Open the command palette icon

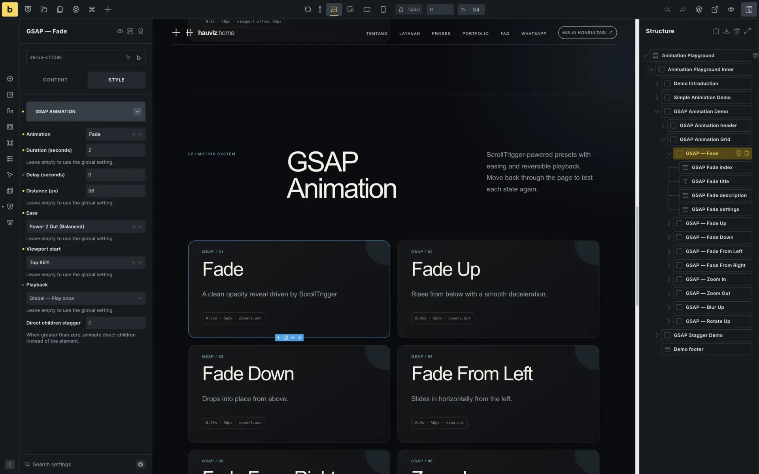point(92,9)
